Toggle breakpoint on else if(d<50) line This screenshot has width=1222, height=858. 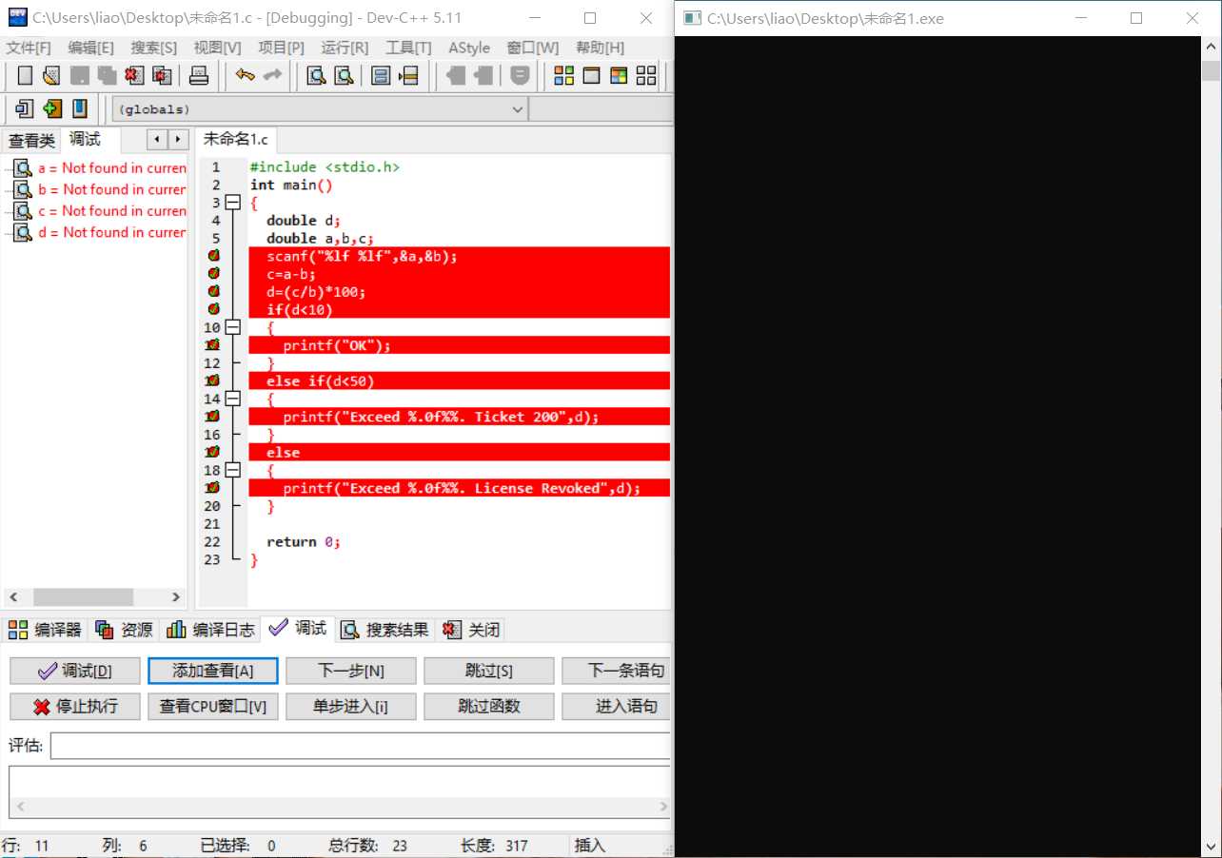tap(213, 380)
